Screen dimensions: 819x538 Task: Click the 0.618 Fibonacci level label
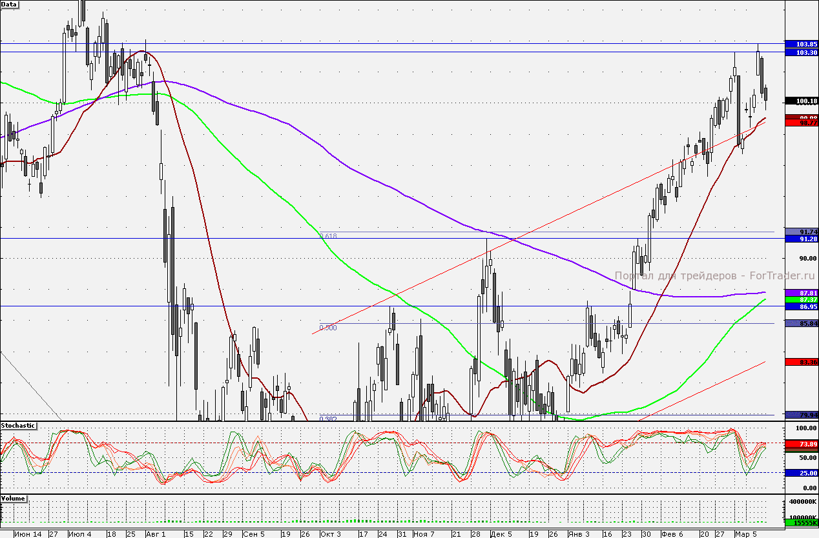(x=328, y=237)
